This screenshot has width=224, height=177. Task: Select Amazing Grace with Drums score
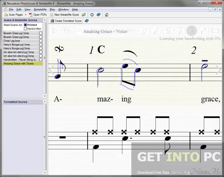[23, 64]
